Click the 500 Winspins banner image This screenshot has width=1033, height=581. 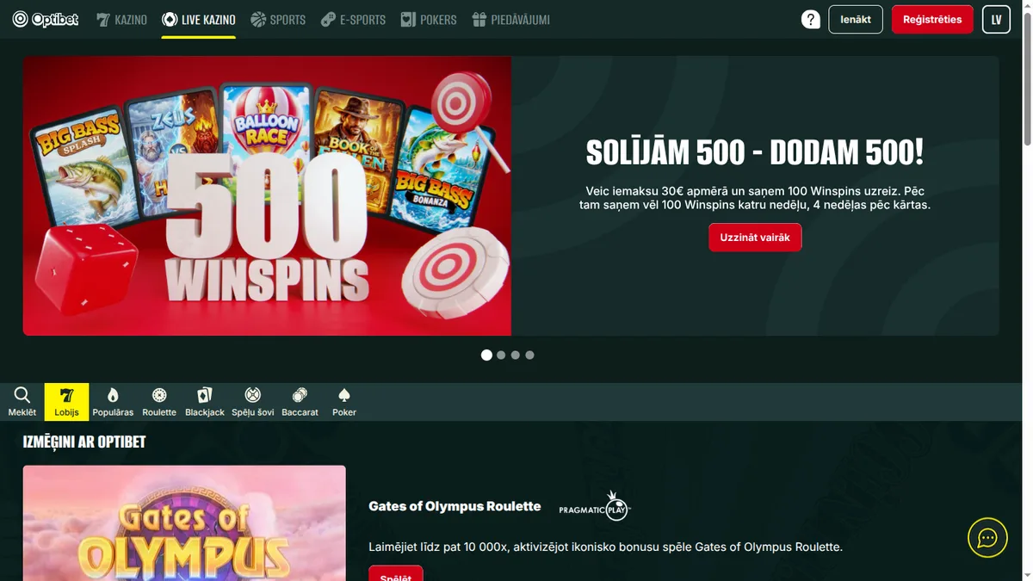pos(267,195)
